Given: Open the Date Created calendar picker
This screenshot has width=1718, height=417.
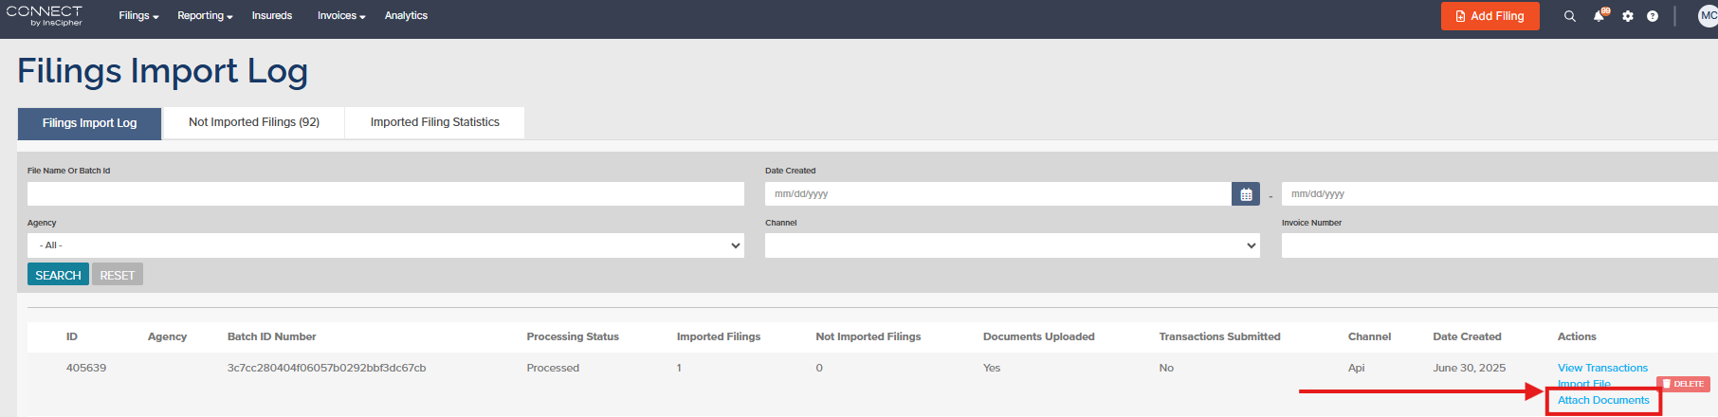Looking at the screenshot, I should (1246, 194).
